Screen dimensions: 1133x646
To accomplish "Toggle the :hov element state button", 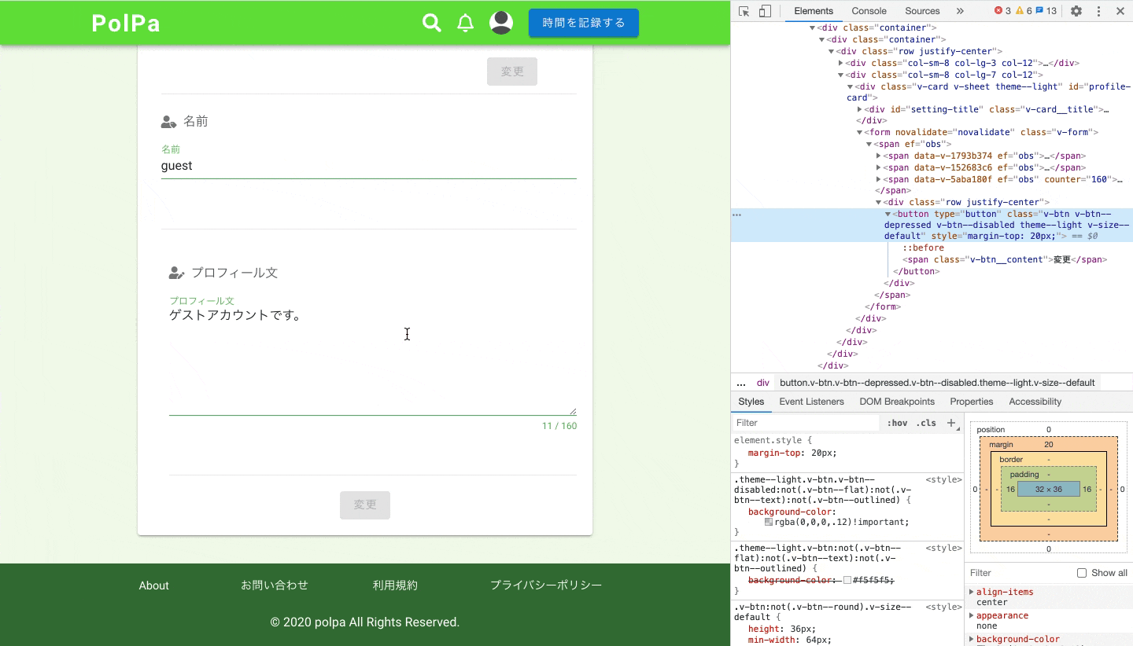I will (897, 423).
